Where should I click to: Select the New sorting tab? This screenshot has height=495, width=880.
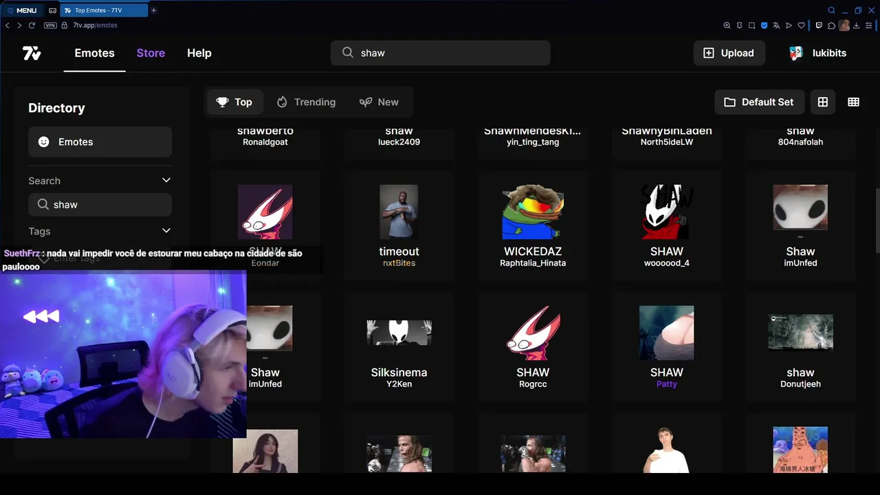click(379, 102)
